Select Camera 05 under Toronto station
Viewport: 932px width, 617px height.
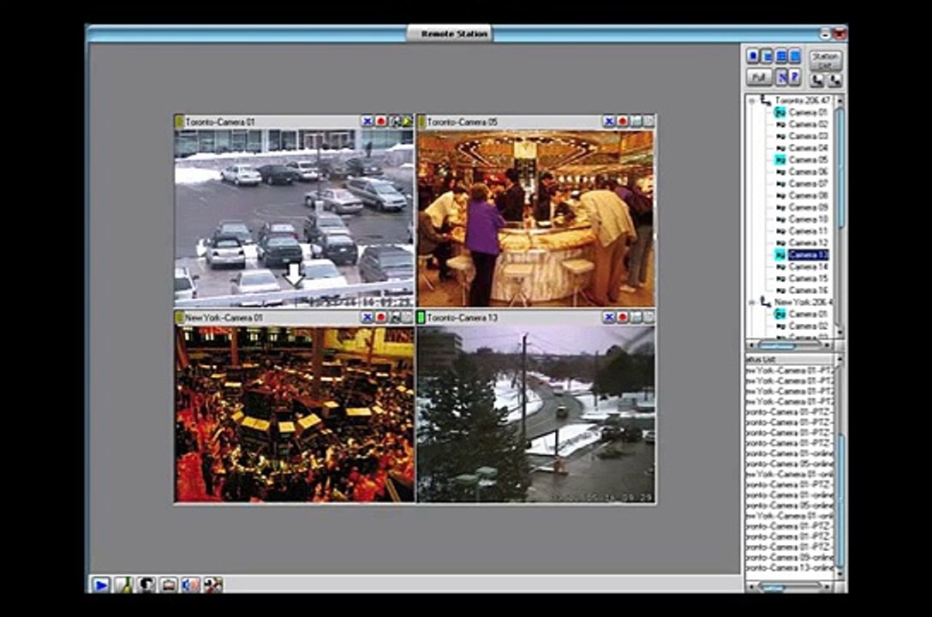pyautogui.click(x=808, y=160)
